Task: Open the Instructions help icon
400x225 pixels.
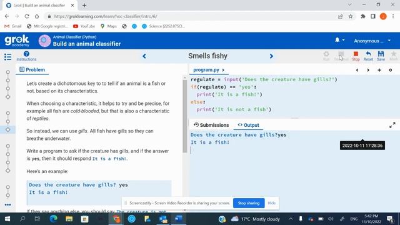Action: pos(26,56)
